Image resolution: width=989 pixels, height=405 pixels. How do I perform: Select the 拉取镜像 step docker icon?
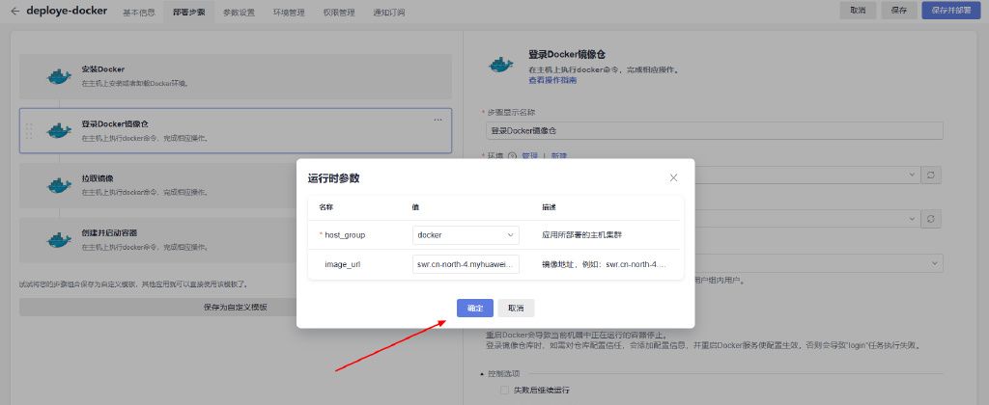(59, 185)
